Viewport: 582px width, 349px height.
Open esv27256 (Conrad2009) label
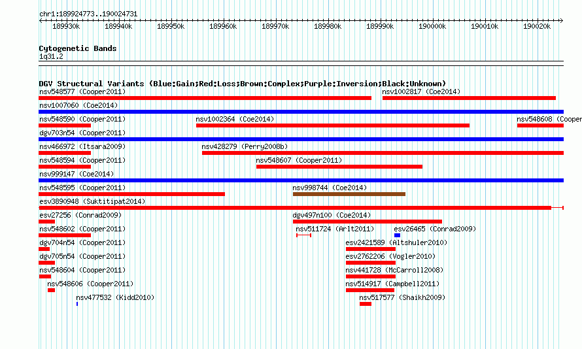point(80,215)
